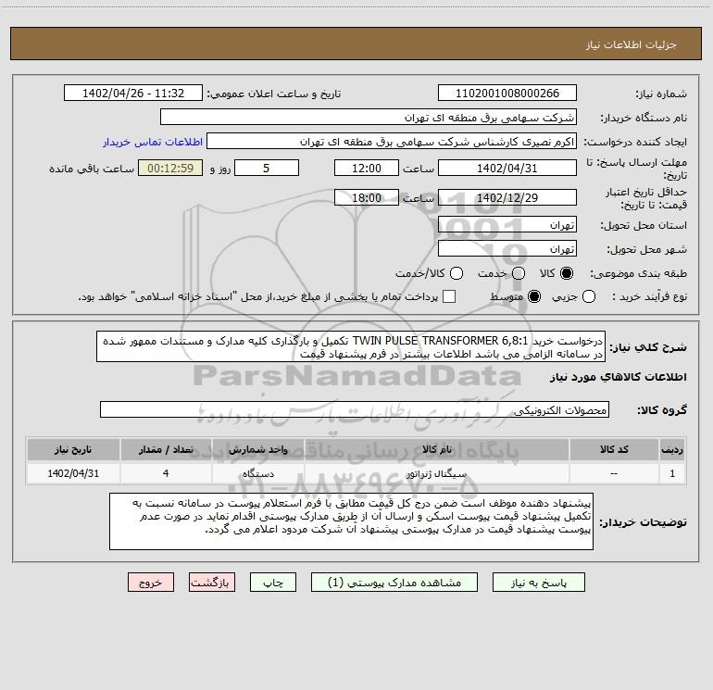Click the price validity date 1402/12/29 field
Screen dimensions: 713x690
[507, 197]
